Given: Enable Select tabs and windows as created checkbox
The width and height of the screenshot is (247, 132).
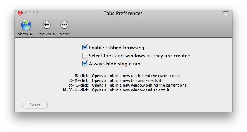Looking at the screenshot, I should (85, 56).
